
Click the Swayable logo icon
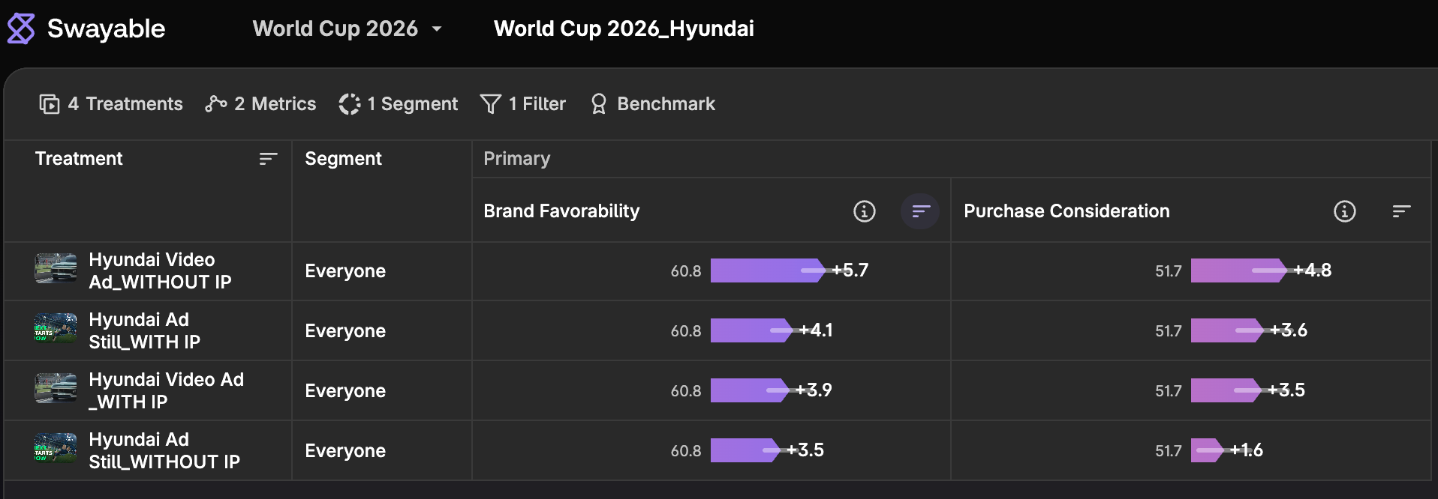tap(21, 28)
